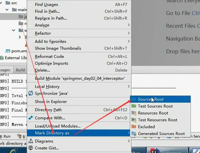Screen dimensions: 200x153
Task: Switch to the Build tab
Action: pyautogui.click(x=20, y=70)
